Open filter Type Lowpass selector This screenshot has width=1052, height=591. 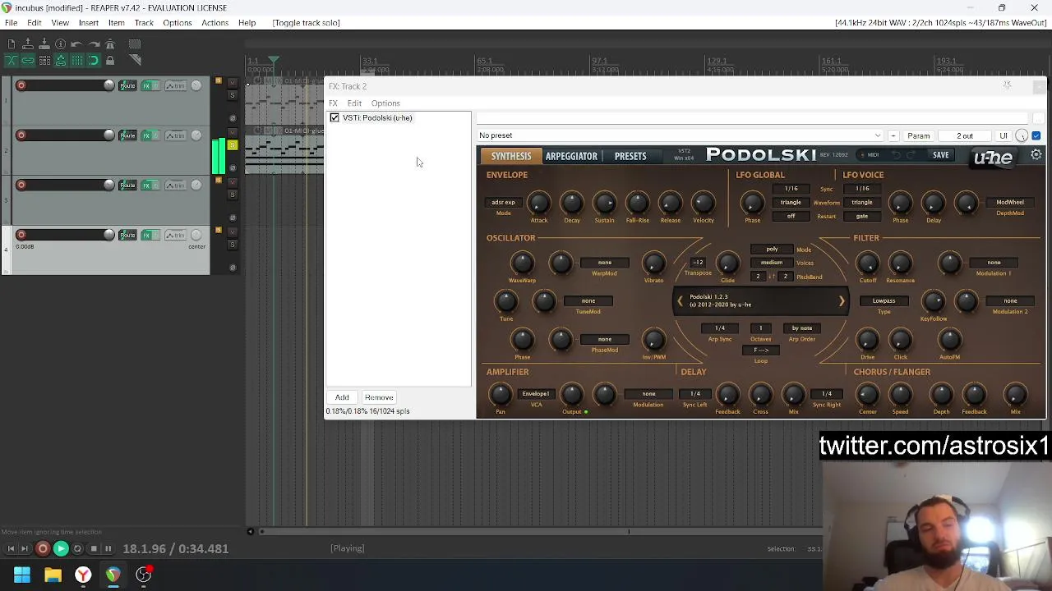tap(884, 300)
